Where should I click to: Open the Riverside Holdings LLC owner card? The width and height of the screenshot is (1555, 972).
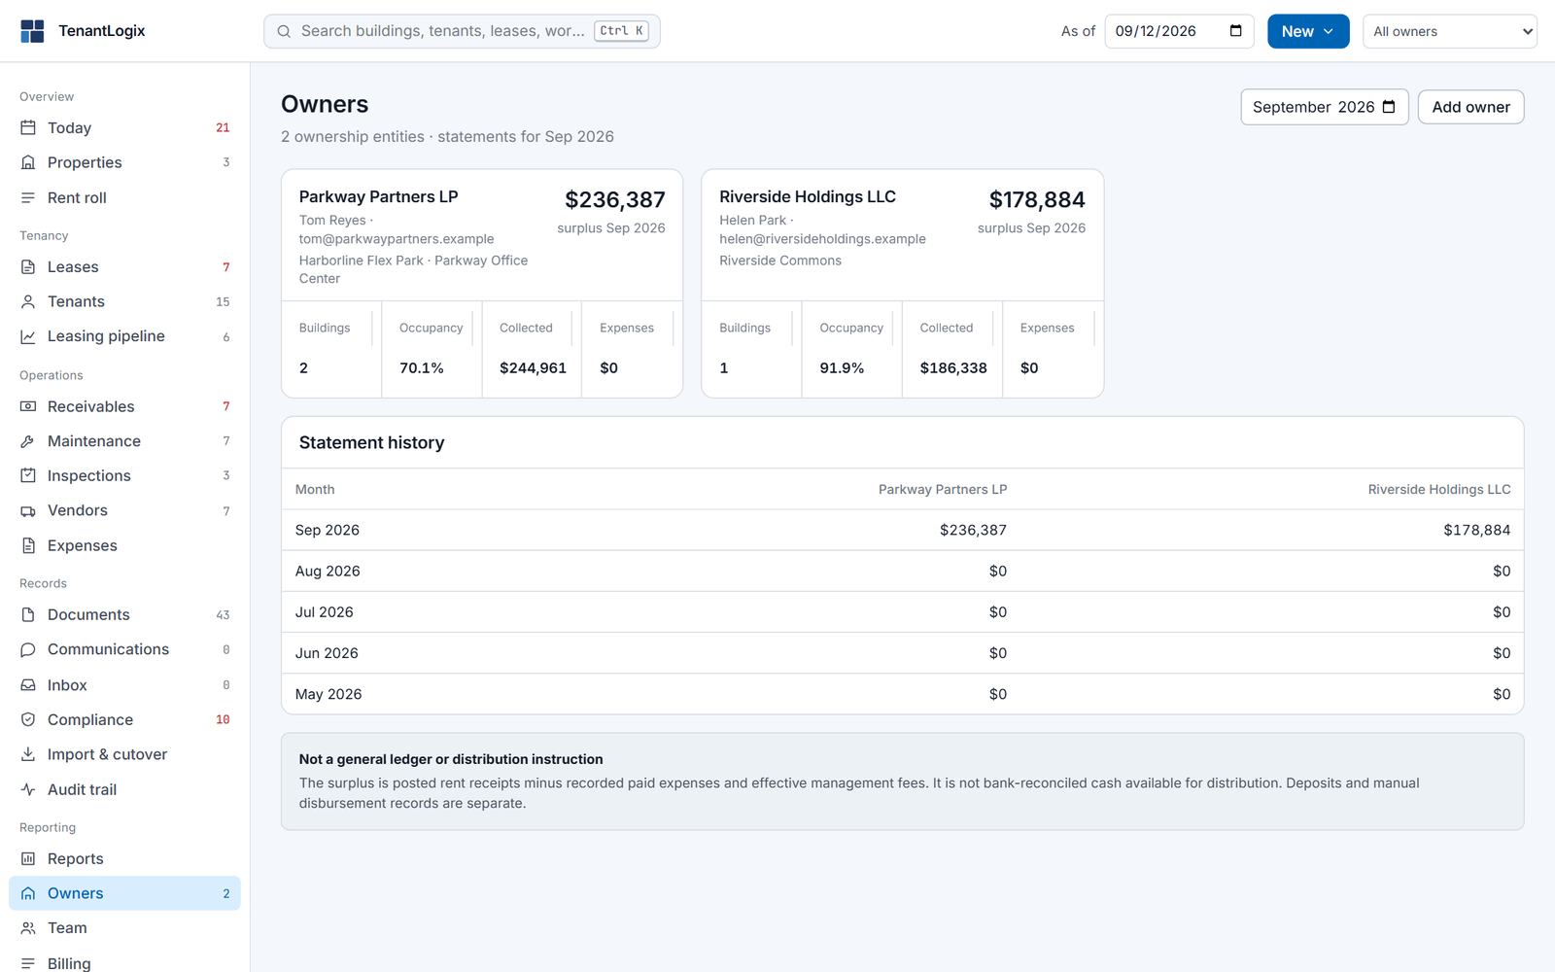[x=903, y=284]
